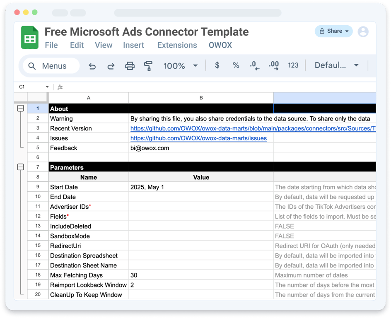
Task: Select row 9 header
Action: (38, 187)
